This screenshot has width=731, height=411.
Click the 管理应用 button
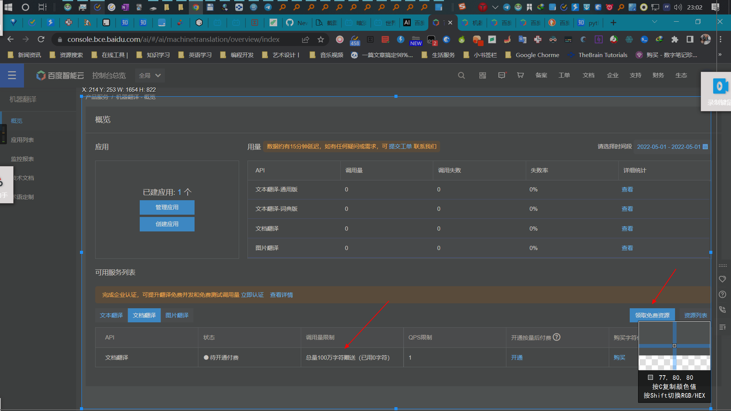coord(167,207)
